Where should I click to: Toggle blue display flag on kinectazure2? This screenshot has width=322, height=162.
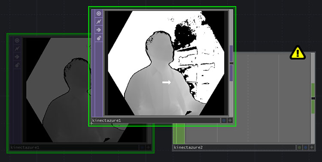(x=306, y=147)
